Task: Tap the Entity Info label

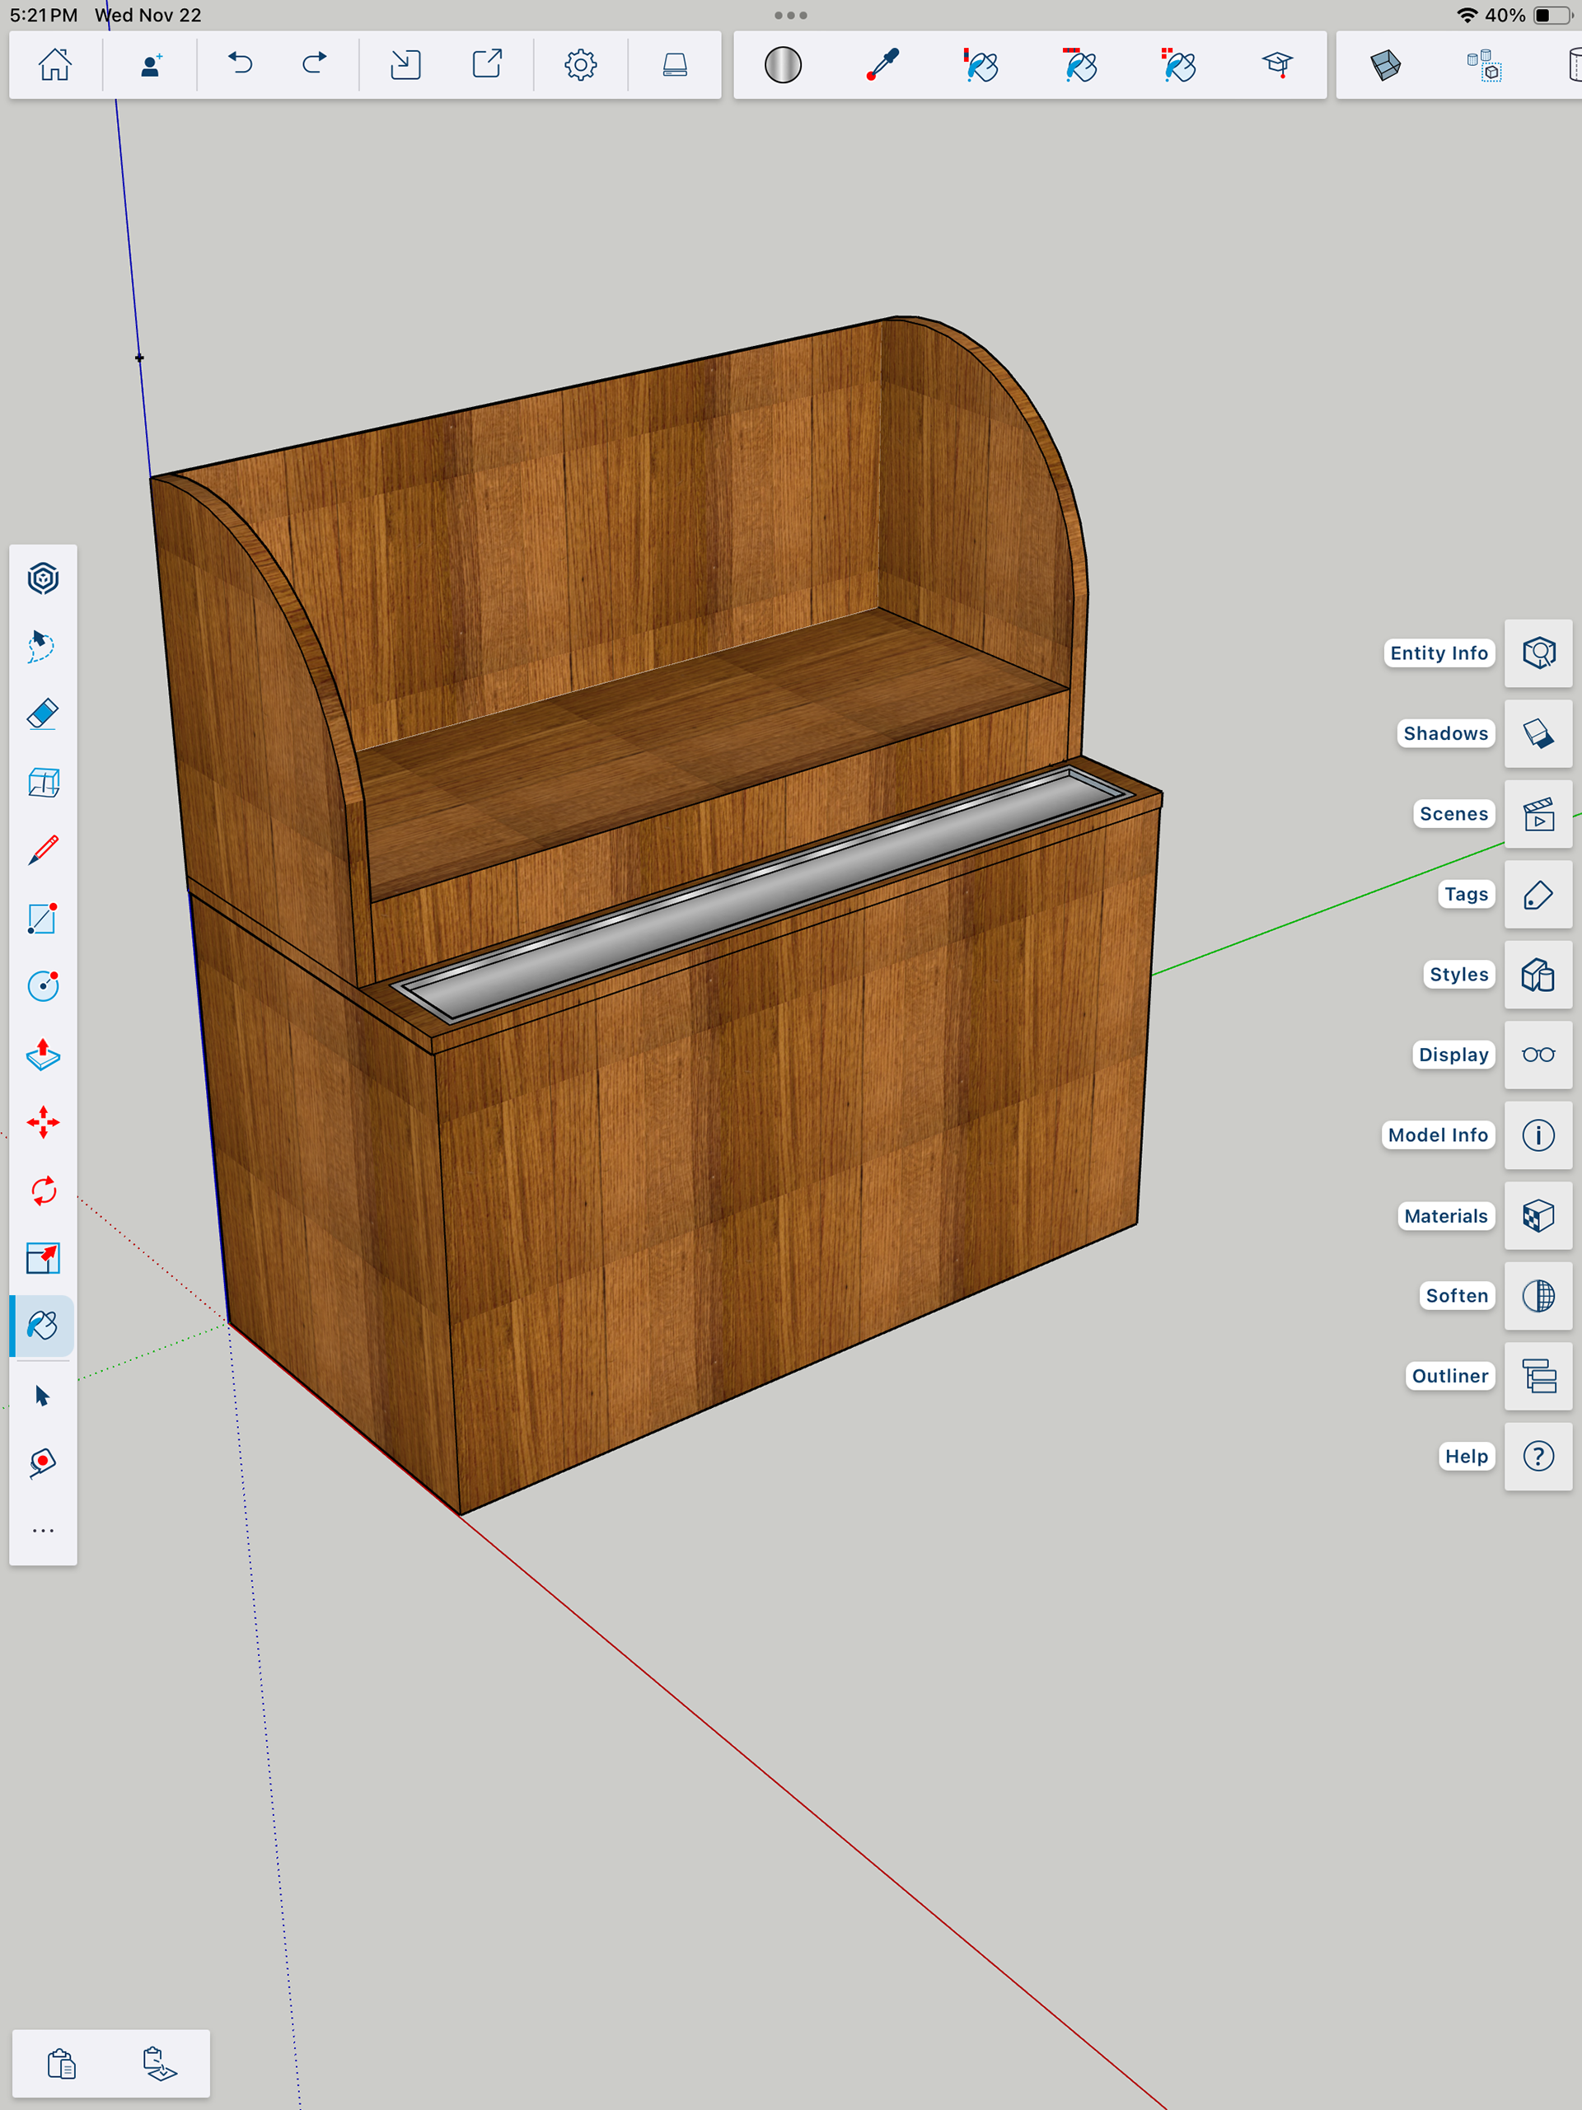Action: tap(1438, 653)
